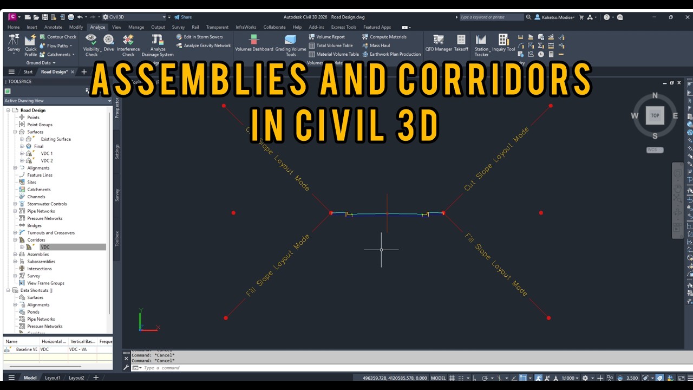Click the Help question mark icon
Image resolution: width=693 pixels, height=390 pixels.
coord(606,17)
